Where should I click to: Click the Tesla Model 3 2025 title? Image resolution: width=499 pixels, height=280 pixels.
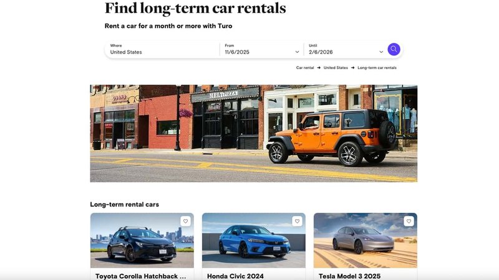349,276
